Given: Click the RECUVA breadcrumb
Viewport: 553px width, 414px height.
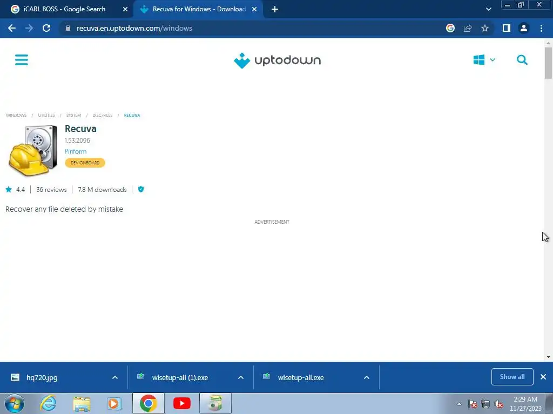Looking at the screenshot, I should [x=132, y=115].
